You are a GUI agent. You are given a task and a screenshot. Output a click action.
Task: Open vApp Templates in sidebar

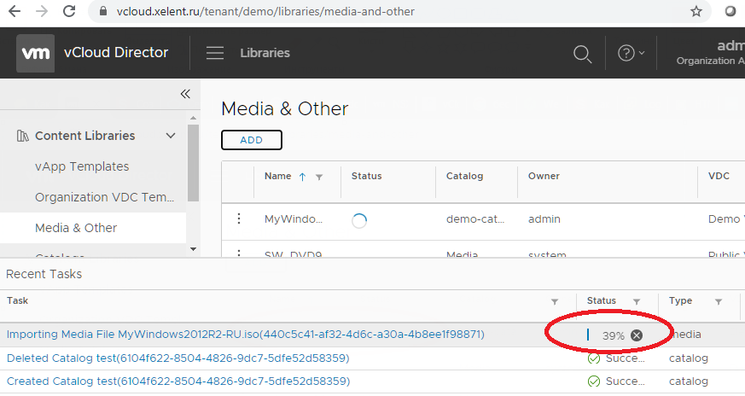[x=82, y=166]
